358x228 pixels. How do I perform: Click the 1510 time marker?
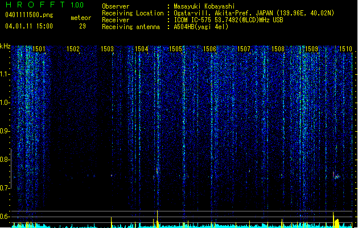tap(345, 48)
